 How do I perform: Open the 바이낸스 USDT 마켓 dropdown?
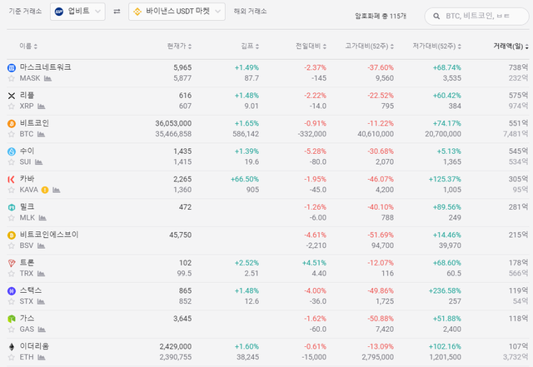click(177, 12)
